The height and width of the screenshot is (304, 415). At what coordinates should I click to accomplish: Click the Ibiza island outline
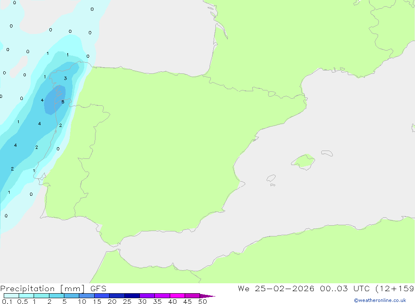[x=271, y=178]
